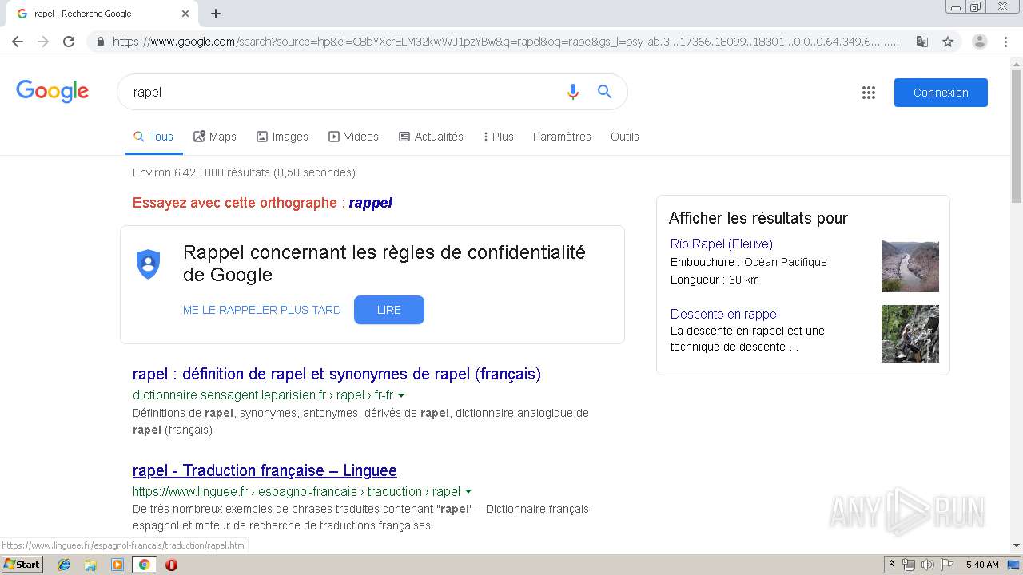Image resolution: width=1023 pixels, height=575 pixels.
Task: Expand options for the Linguee result
Action: (x=468, y=492)
